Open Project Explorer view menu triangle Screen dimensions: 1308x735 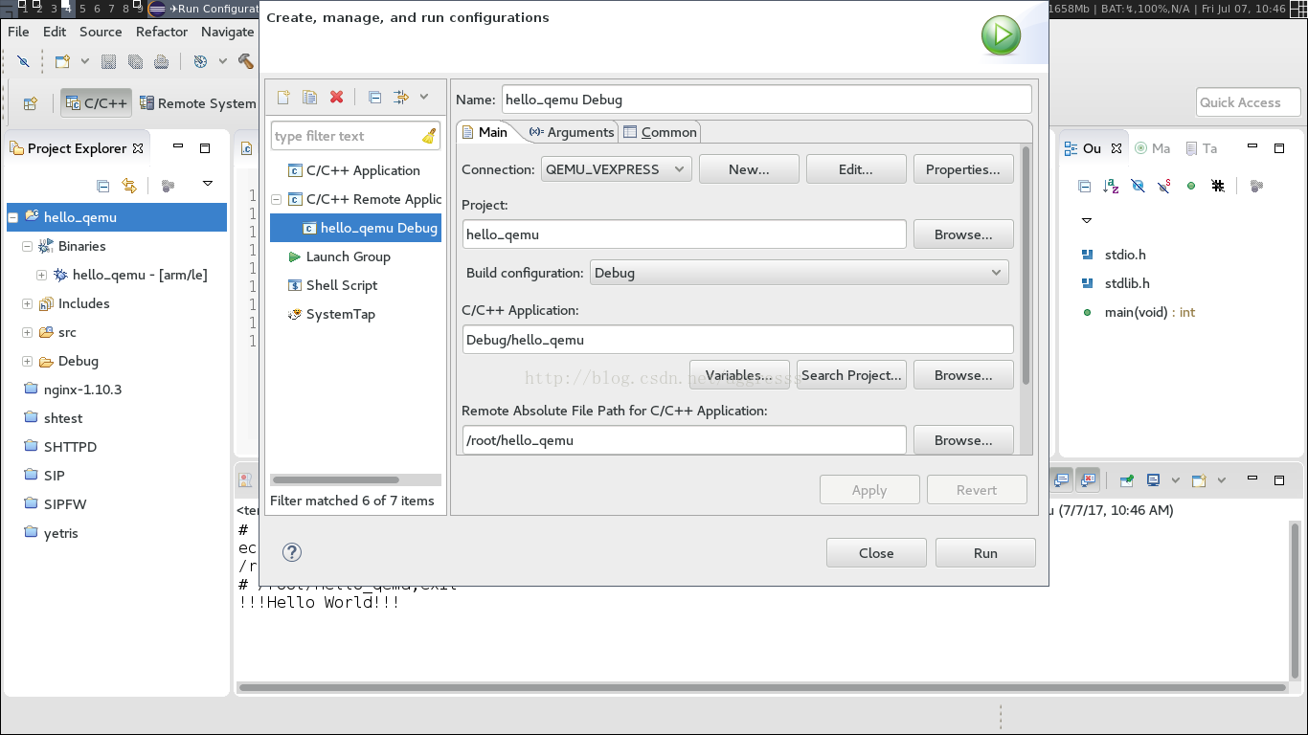point(207,184)
